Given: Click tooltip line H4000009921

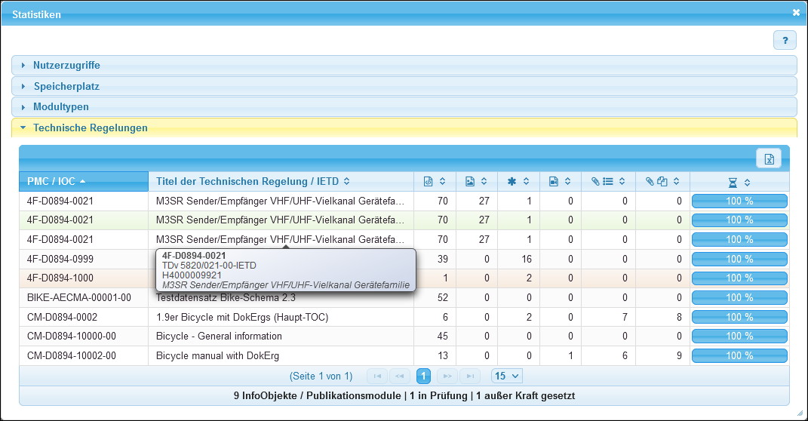Looking at the screenshot, I should [x=192, y=275].
